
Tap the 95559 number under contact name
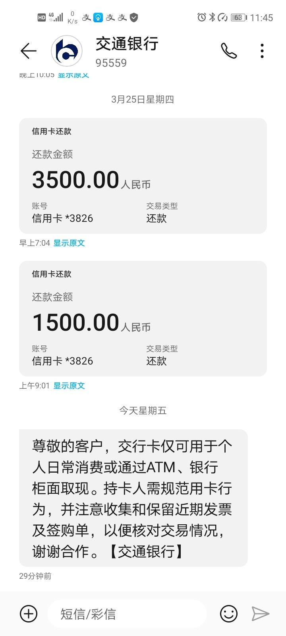[111, 63]
